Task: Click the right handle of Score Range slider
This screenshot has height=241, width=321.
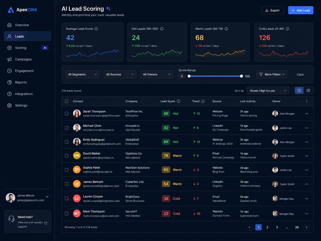Action: (242, 76)
